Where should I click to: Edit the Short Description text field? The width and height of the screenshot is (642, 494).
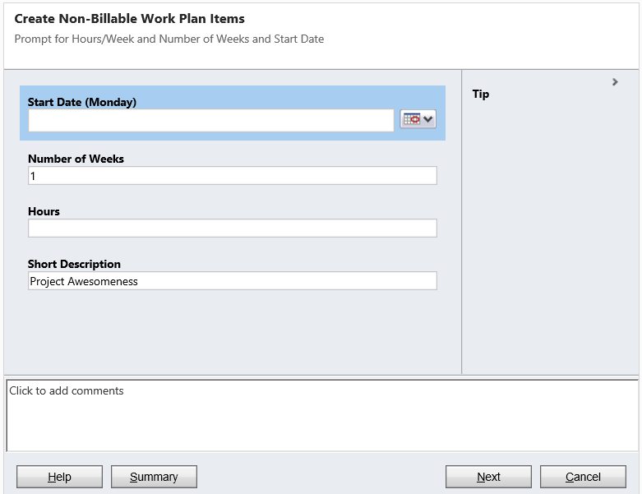click(x=232, y=281)
